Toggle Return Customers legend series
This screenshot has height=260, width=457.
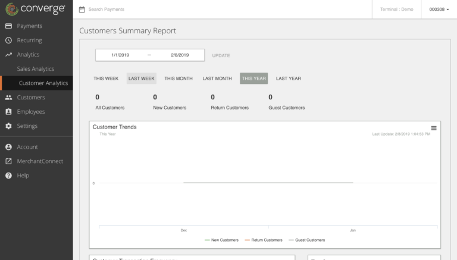[x=264, y=240]
